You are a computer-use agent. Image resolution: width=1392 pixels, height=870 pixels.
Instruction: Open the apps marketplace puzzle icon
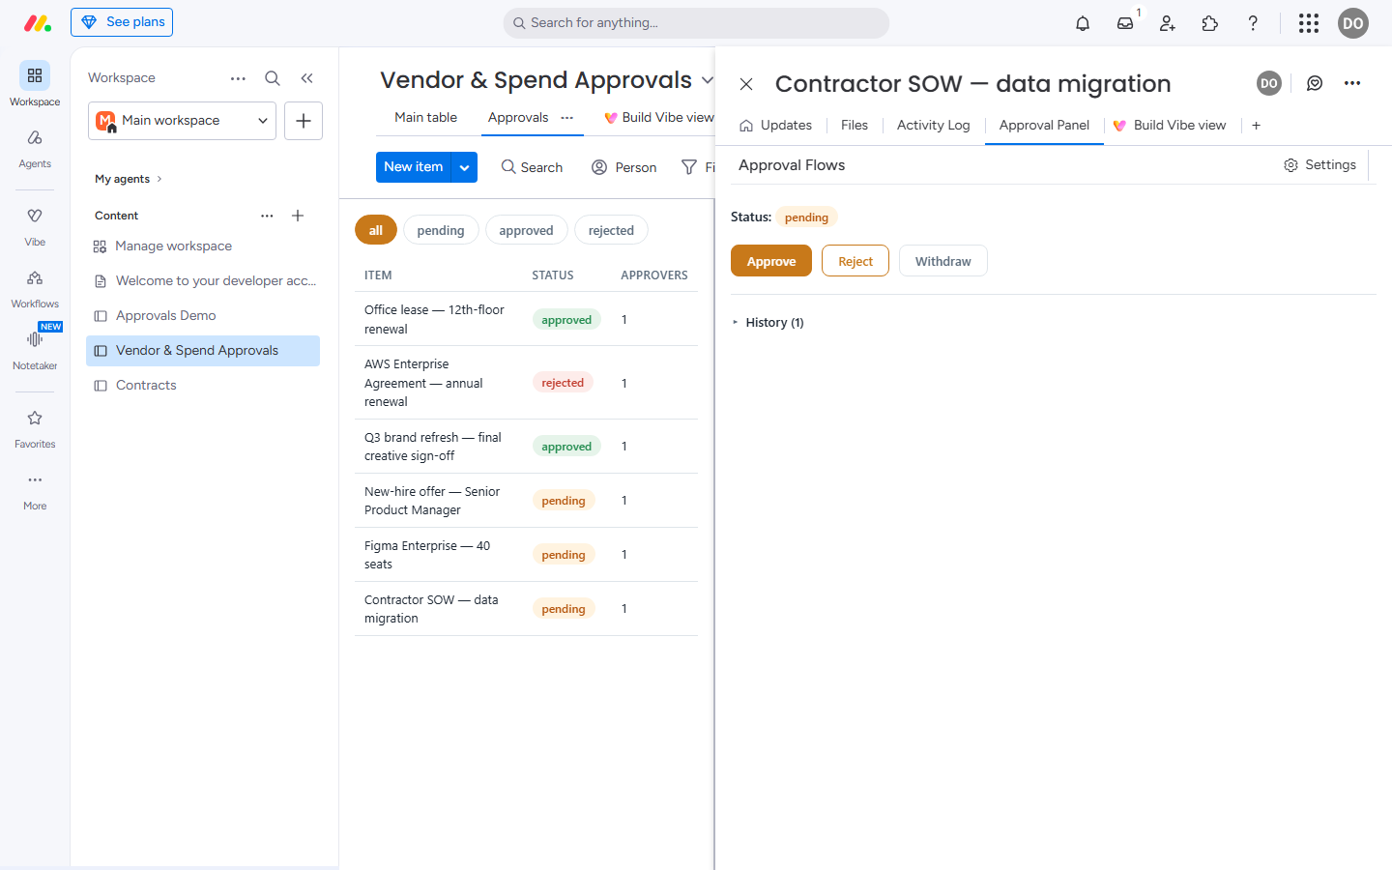coord(1210,23)
